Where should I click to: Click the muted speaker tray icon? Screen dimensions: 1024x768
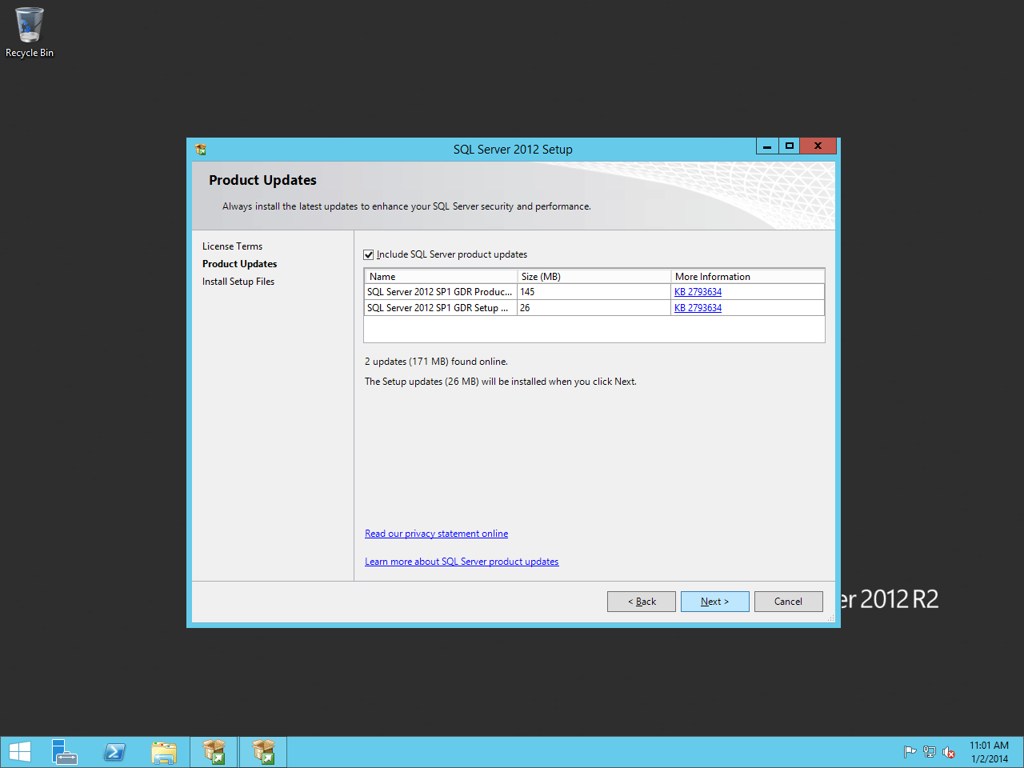(x=949, y=752)
